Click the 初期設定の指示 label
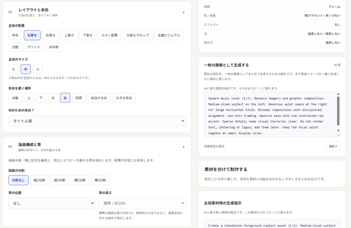Image resolution: width=351 pixels, height=228 pixels. [x=214, y=147]
